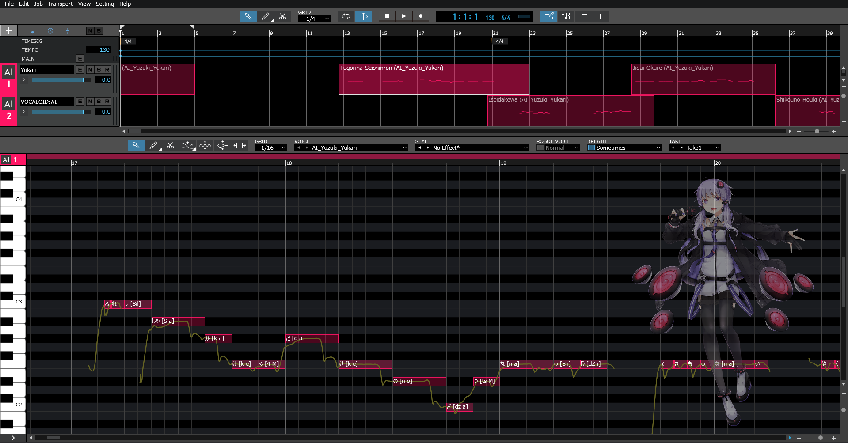The width and height of the screenshot is (848, 443).
Task: Enable R on the VOCALOID:AI track
Action: click(107, 102)
